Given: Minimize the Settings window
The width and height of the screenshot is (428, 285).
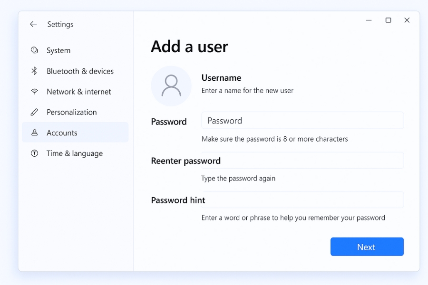Looking at the screenshot, I should pos(369,20).
